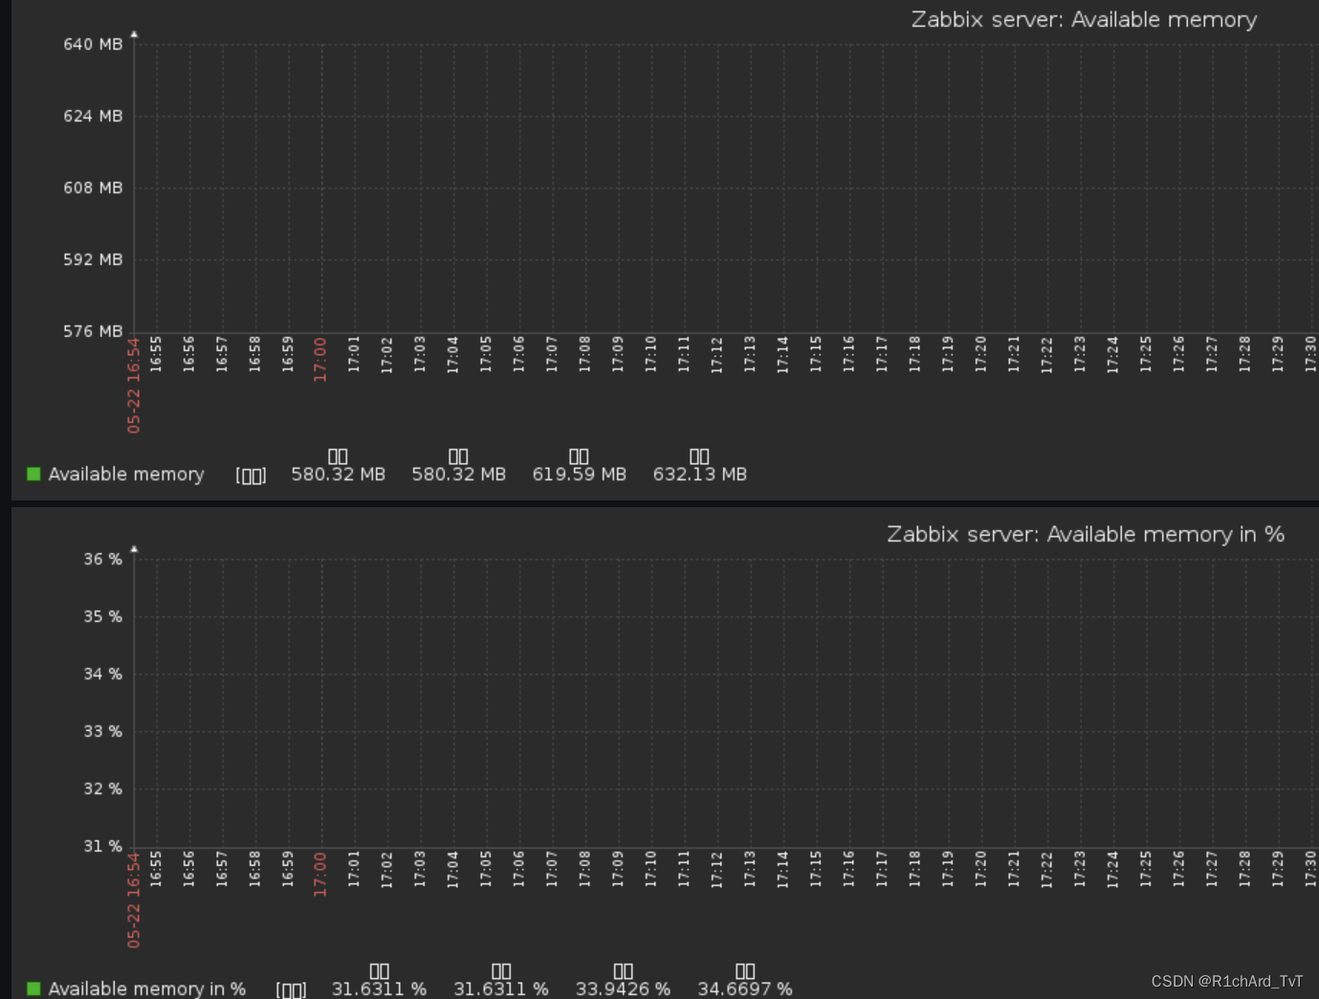Image resolution: width=1319 pixels, height=999 pixels.
Task: Click the red "17:00" marker on the bottom graph axis
Action: [320, 873]
